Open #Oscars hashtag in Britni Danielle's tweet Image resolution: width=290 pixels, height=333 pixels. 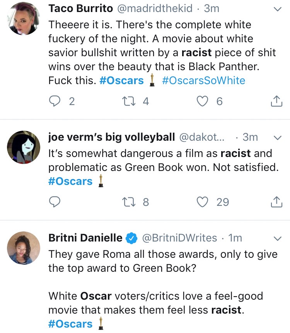pos(70,324)
